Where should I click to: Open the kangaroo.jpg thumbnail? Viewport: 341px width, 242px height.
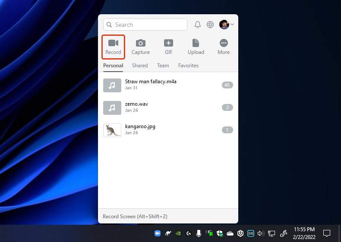pos(112,130)
